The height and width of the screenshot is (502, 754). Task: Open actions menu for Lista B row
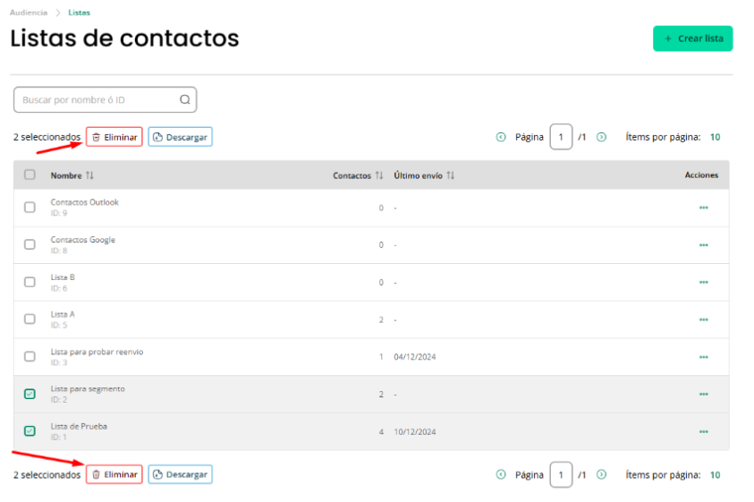(704, 282)
